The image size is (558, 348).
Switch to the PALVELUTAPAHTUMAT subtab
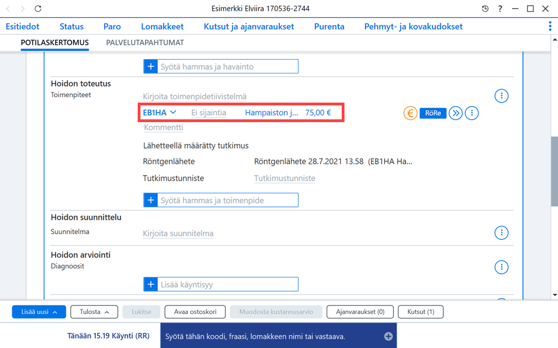(x=145, y=43)
